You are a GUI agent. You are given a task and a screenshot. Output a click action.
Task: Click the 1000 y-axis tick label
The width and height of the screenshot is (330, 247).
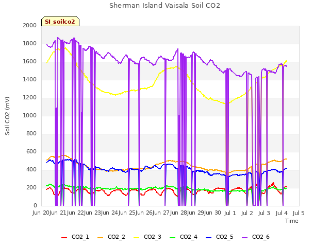30,115
